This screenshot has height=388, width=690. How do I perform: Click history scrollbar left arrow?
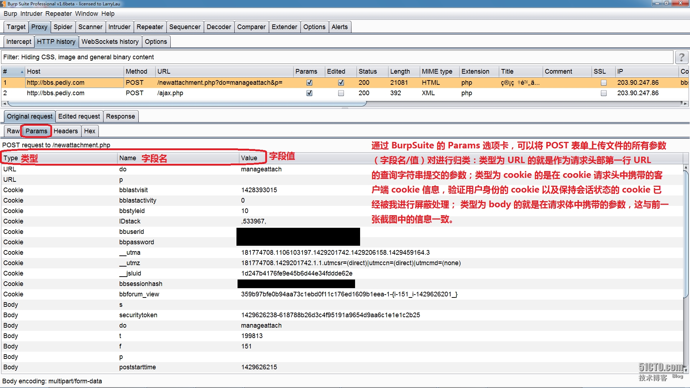[4, 103]
